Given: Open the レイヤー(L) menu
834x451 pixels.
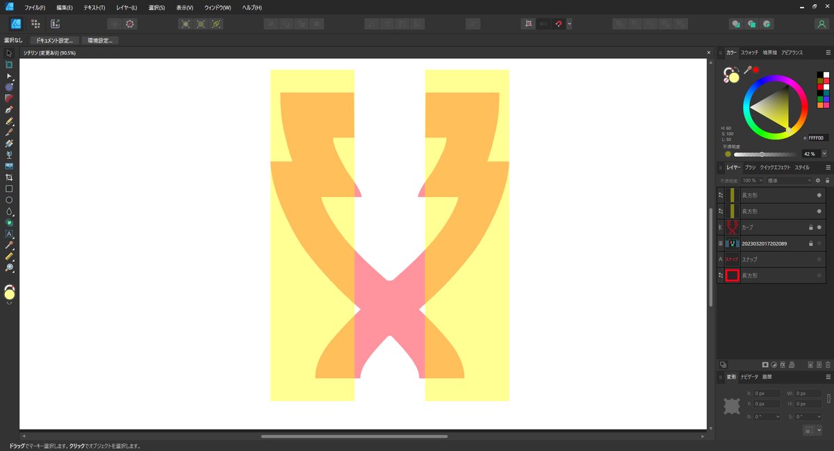Looking at the screenshot, I should tap(126, 7).
